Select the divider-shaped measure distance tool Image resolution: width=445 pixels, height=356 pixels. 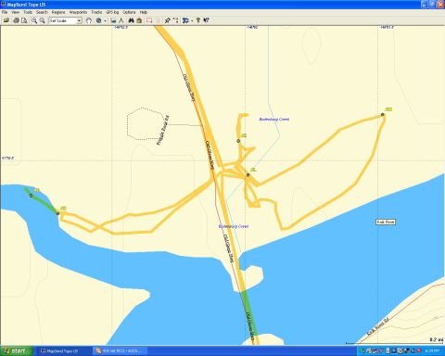[121, 20]
